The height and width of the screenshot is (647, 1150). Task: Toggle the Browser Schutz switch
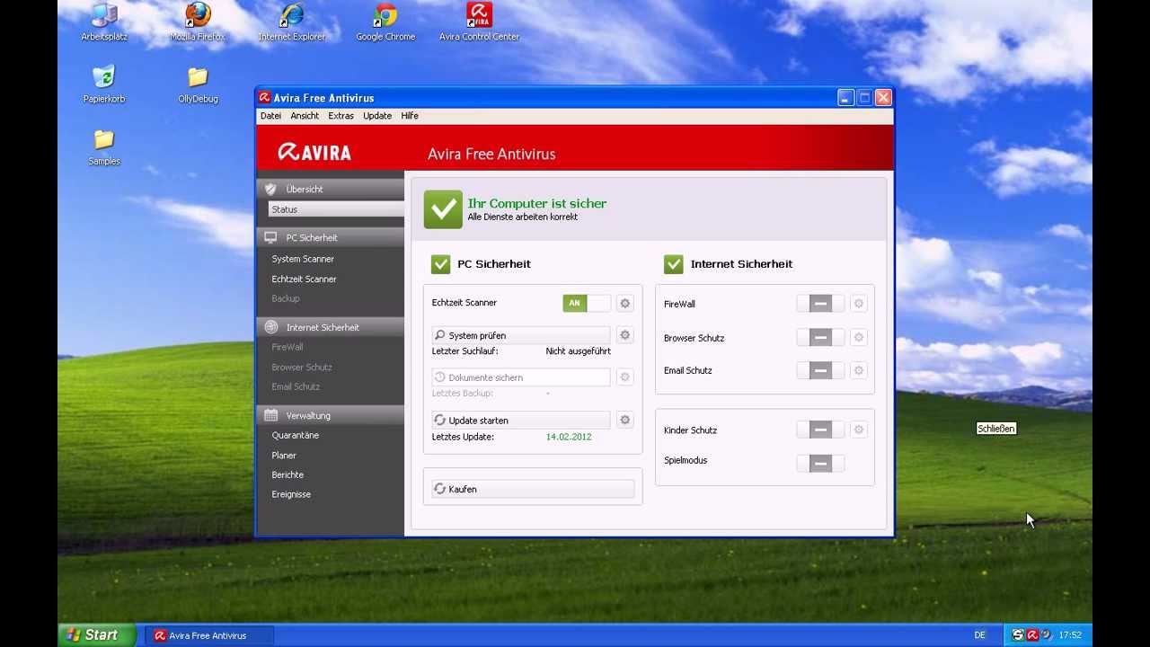point(820,338)
